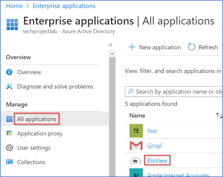The image size is (223, 177).
Task: Click wrench icon for Diagnose and solve problems
Action: [9, 86]
